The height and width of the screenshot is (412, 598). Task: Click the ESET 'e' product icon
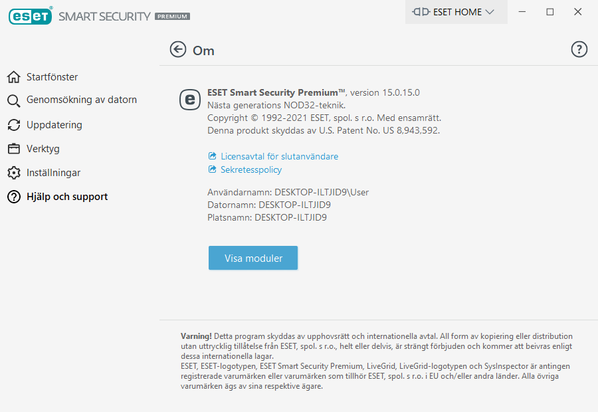tap(190, 100)
